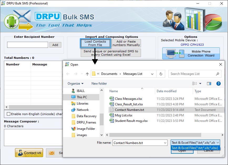Click the Add recipient number button
Viewport: 228px width, 165px height.
55,45
